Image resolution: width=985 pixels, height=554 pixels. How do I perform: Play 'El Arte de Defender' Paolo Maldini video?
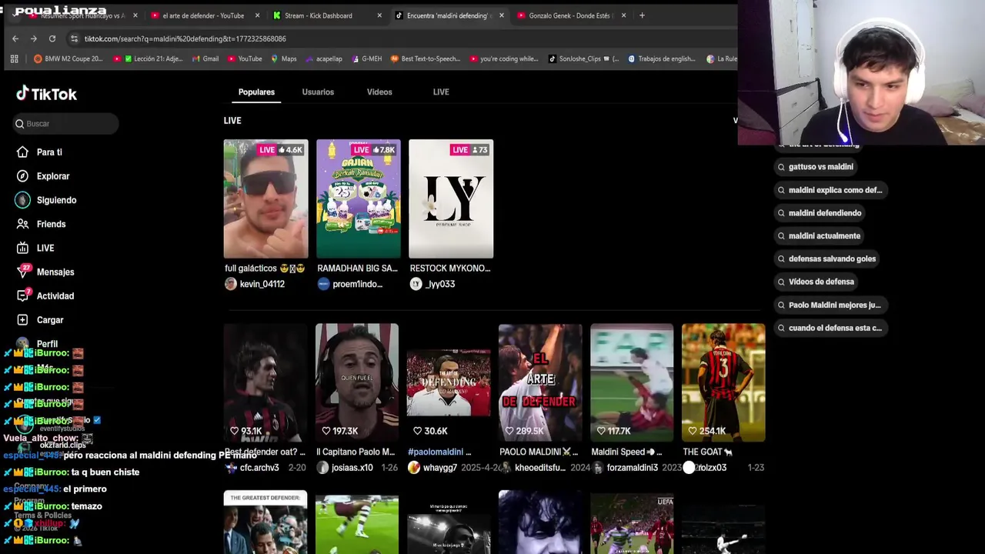coord(540,382)
